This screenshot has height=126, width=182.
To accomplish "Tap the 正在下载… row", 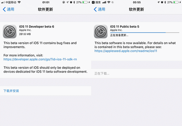I will pyautogui.click(x=102, y=73).
